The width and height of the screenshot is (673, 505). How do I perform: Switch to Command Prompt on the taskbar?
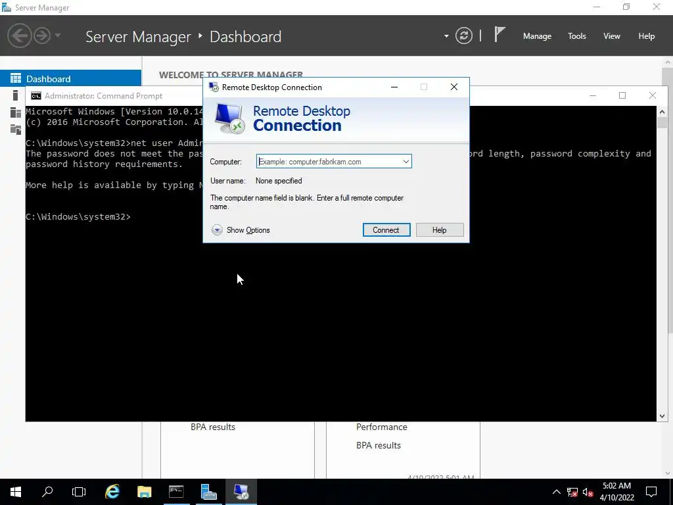176,492
